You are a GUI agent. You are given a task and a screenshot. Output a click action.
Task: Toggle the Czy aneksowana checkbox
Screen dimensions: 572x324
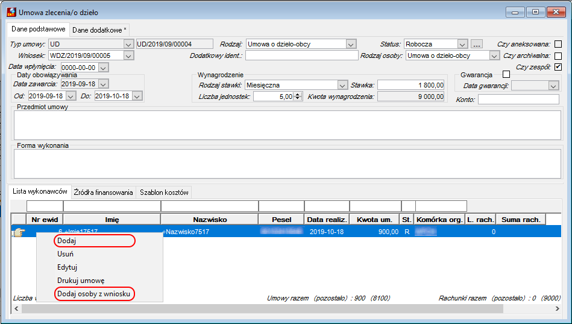click(558, 44)
